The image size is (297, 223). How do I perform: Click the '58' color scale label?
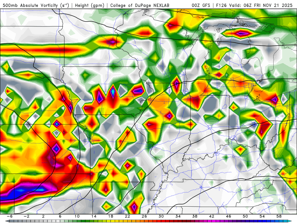279,216
